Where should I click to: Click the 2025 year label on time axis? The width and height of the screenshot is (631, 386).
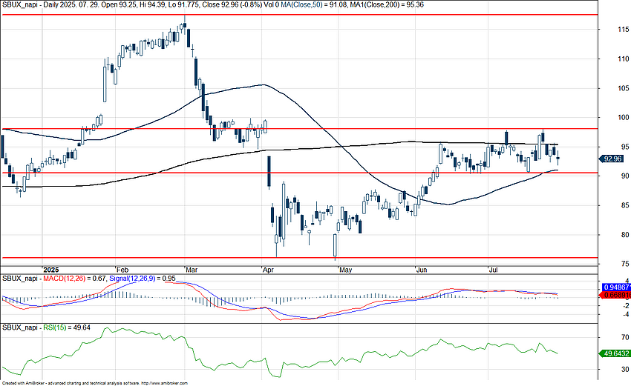[x=51, y=270]
